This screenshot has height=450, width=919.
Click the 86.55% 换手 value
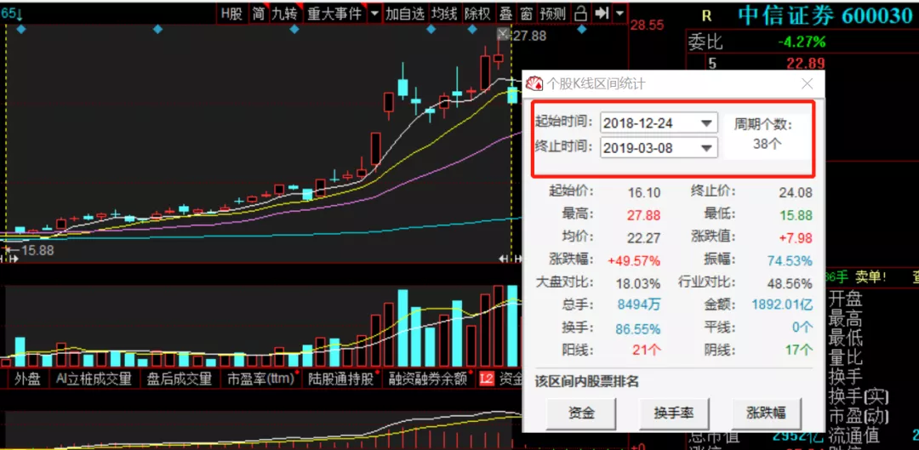[x=637, y=328]
